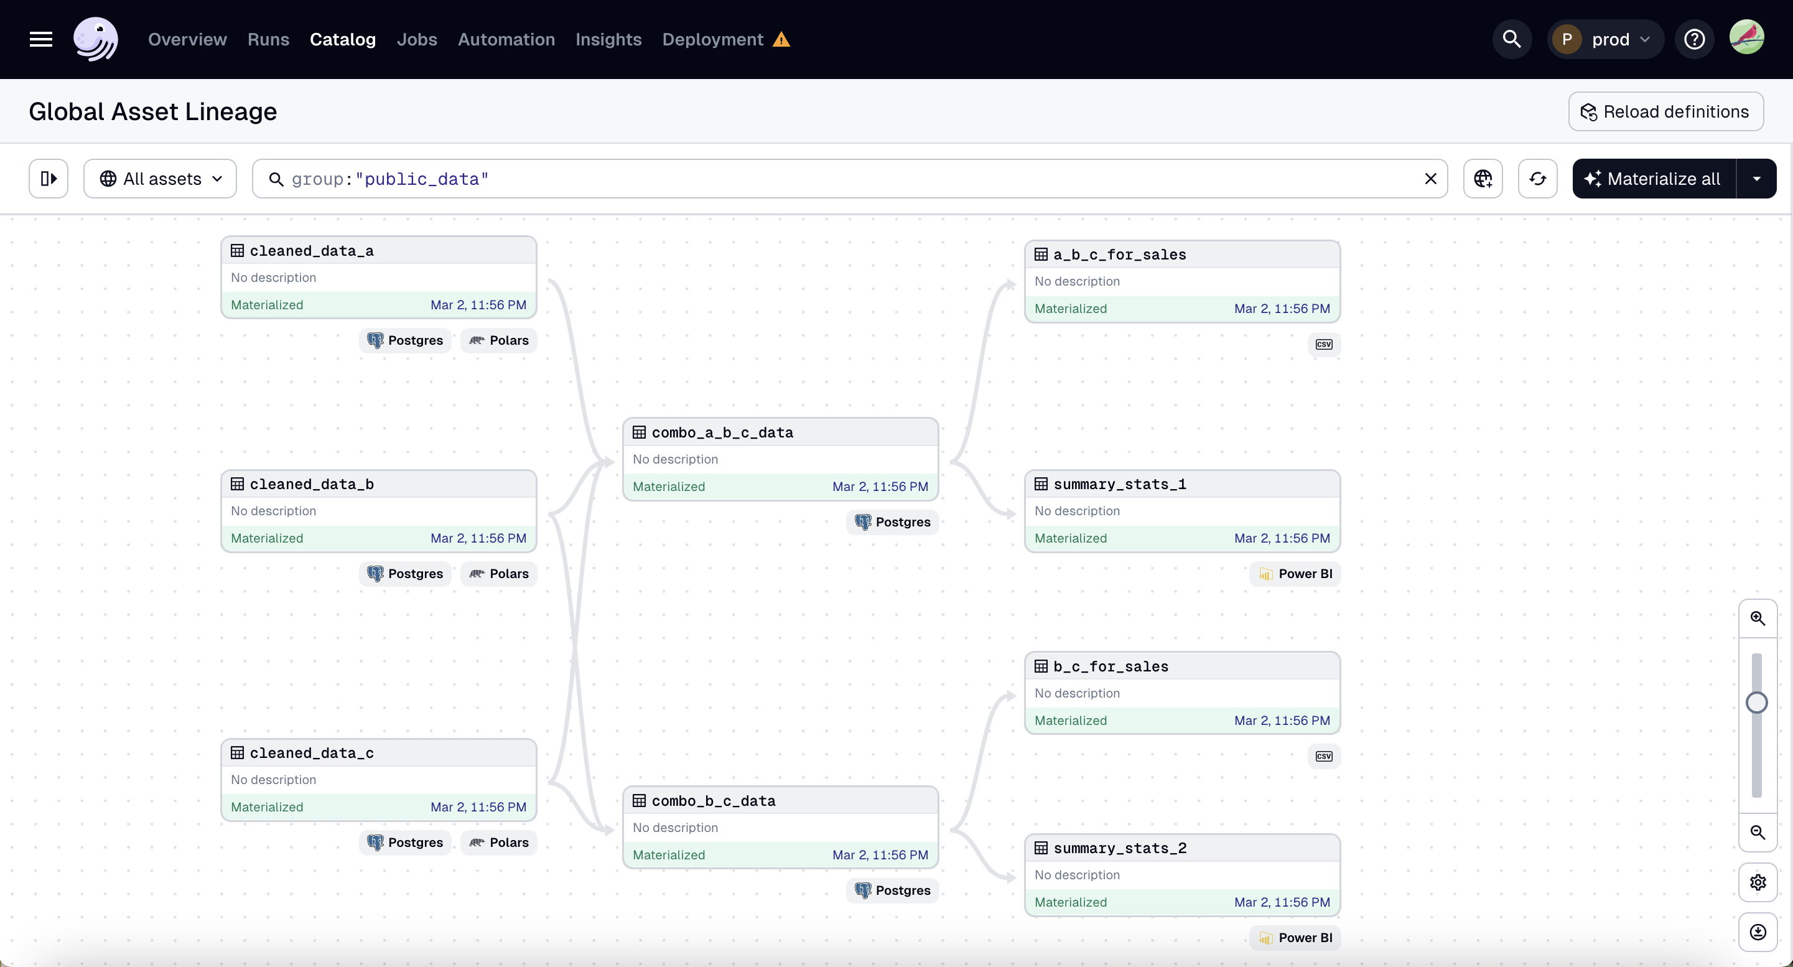Download the lineage graph image
Image resolution: width=1793 pixels, height=967 pixels.
coord(1758,932)
